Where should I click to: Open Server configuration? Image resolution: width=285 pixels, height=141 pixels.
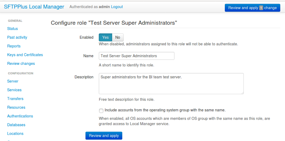(13, 81)
